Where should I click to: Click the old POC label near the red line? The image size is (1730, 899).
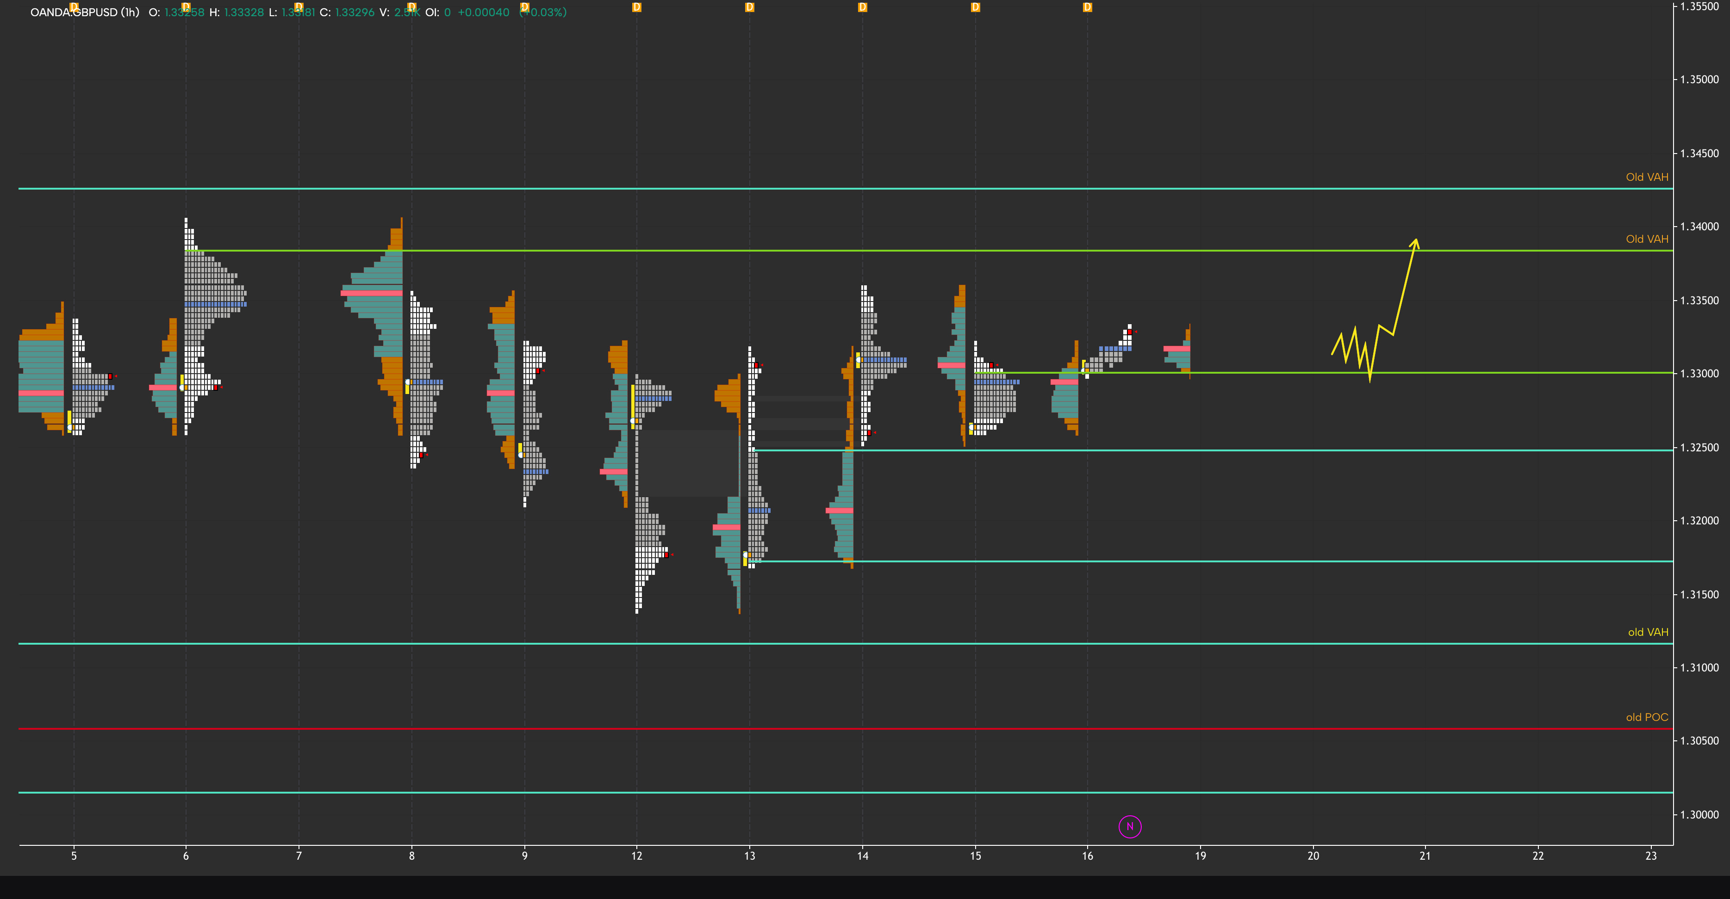coord(1647,717)
